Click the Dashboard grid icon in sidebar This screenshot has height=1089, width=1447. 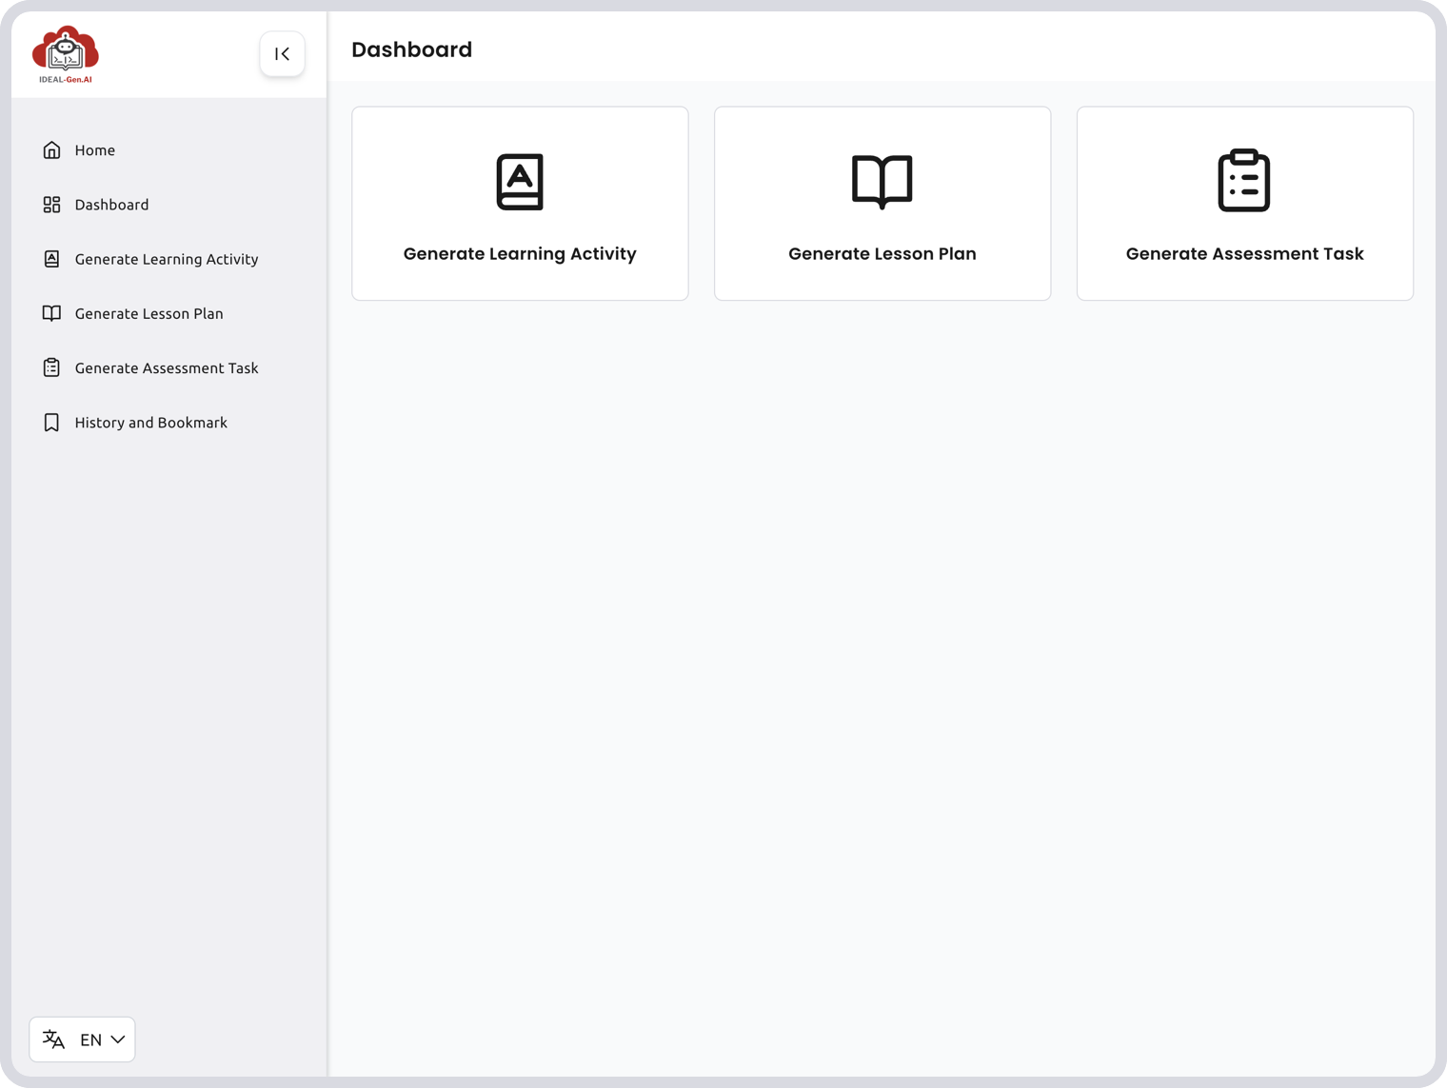point(51,205)
